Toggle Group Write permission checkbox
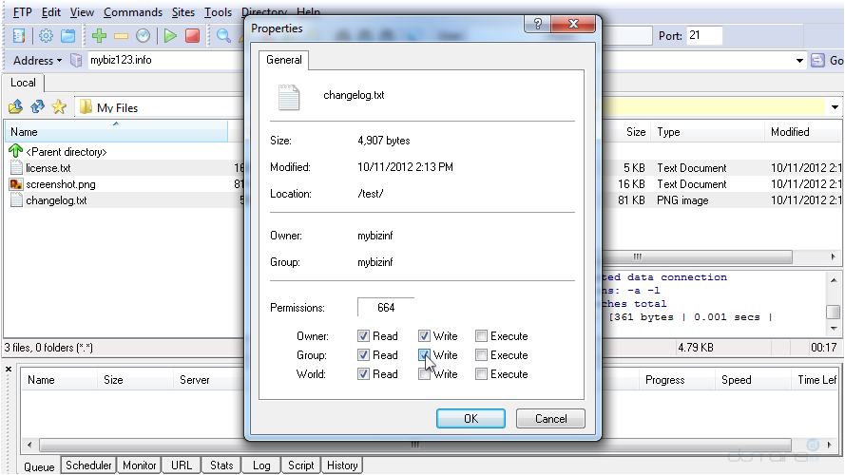 point(424,355)
